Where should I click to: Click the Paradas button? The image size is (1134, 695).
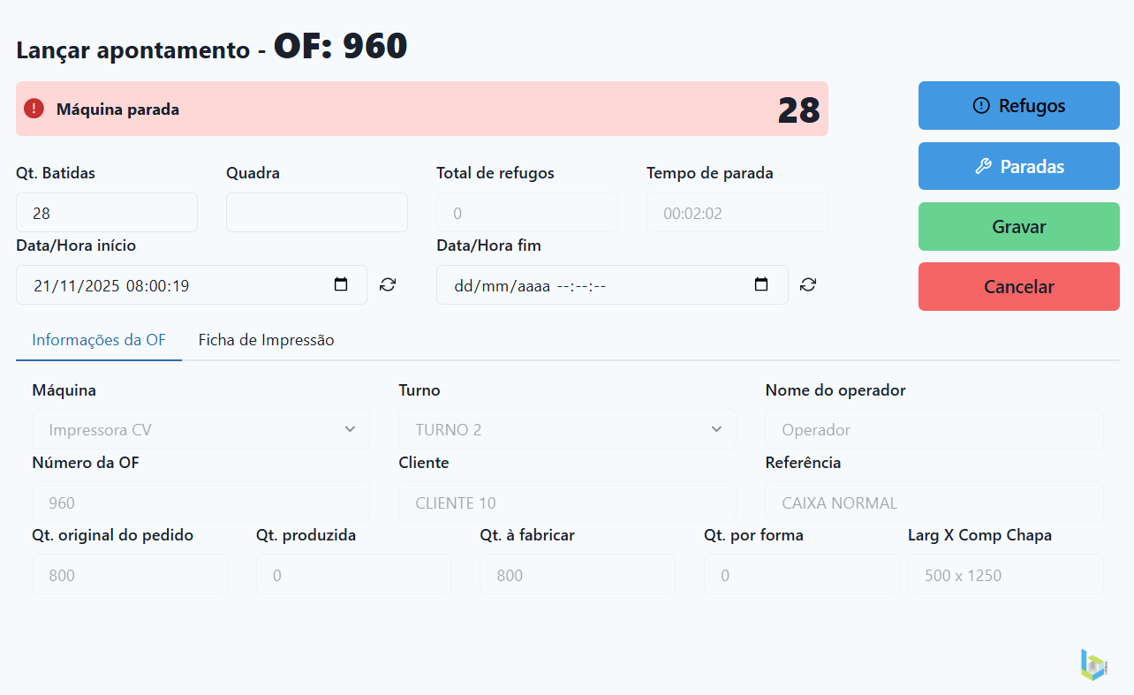1018,166
